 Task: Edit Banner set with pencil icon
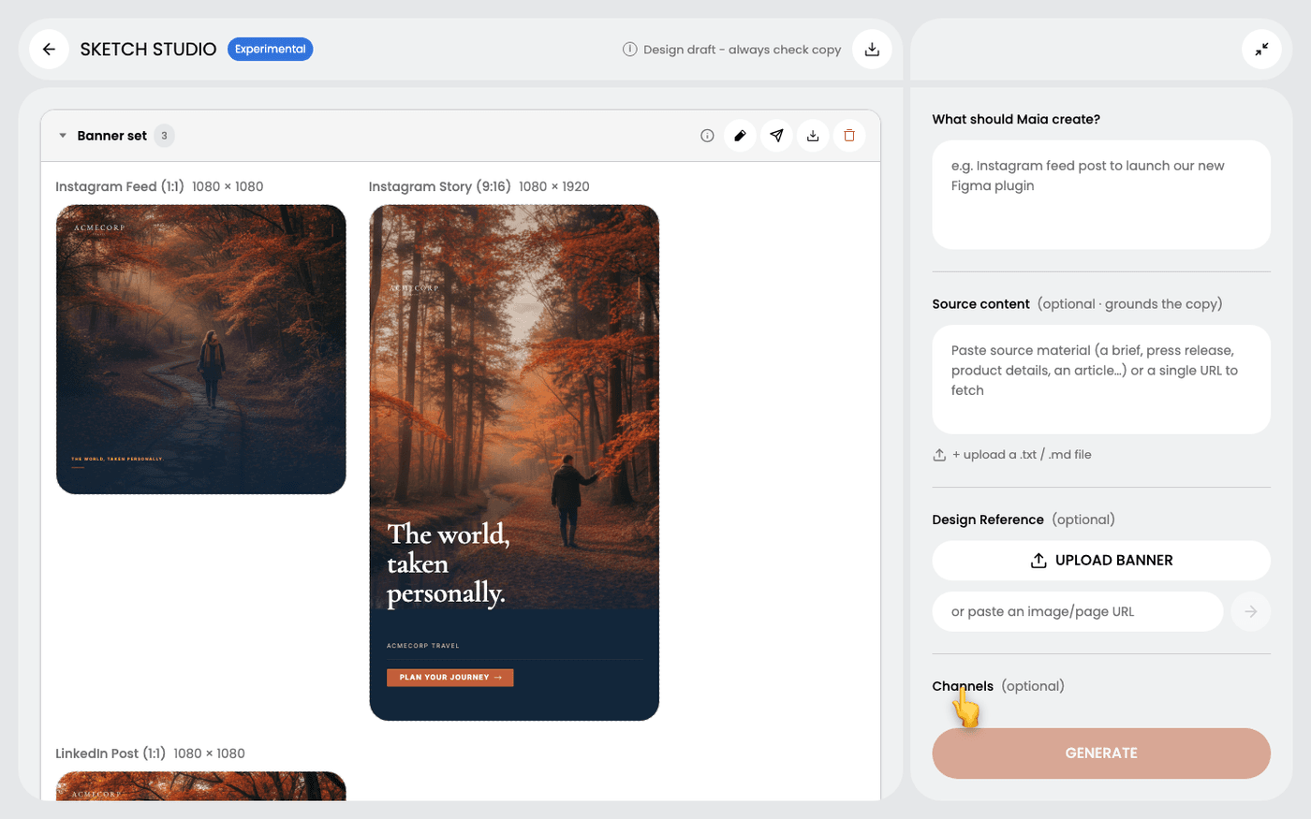click(740, 136)
